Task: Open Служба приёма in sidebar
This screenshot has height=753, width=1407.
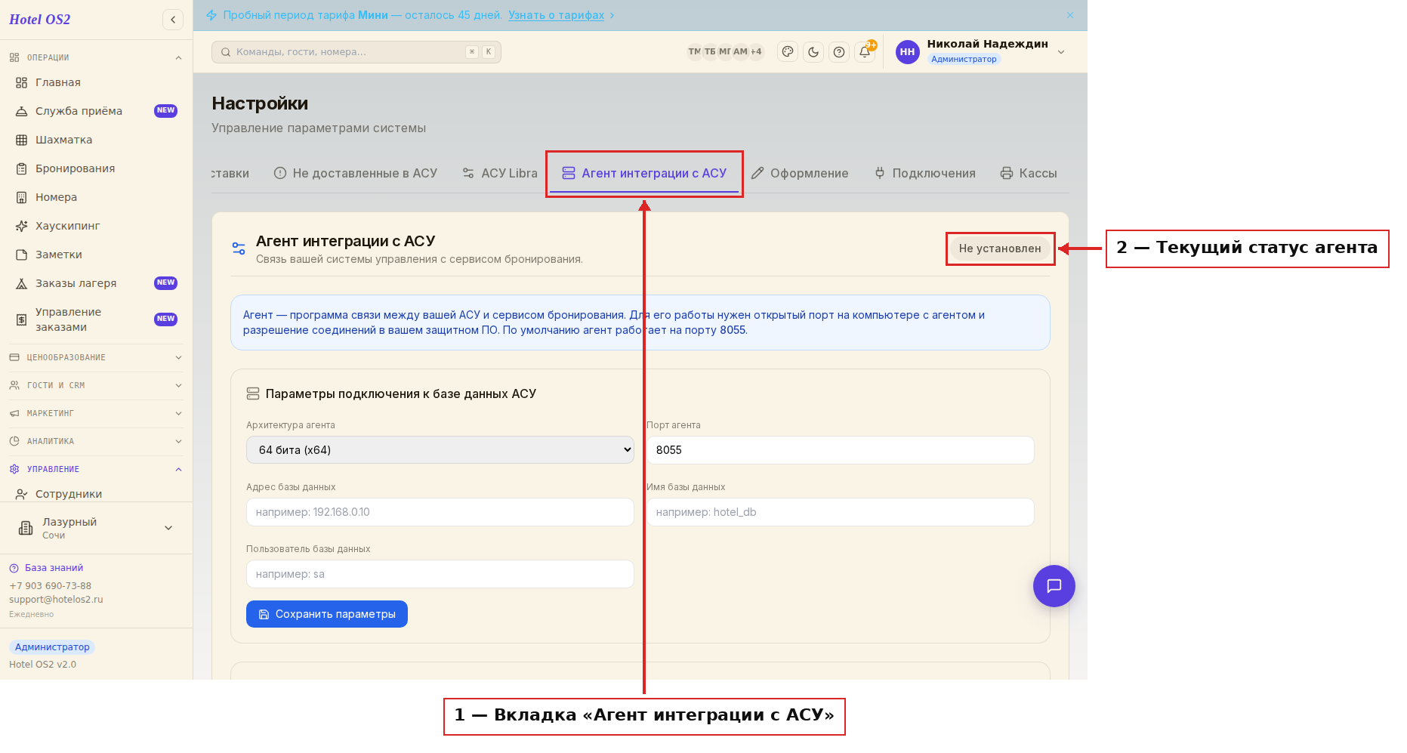Action: (x=96, y=111)
